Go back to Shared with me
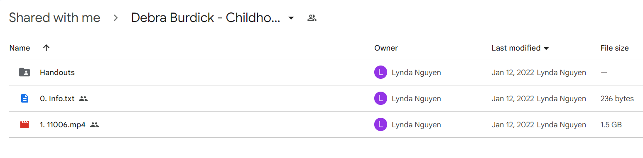This screenshot has height=158, width=643. point(54,18)
